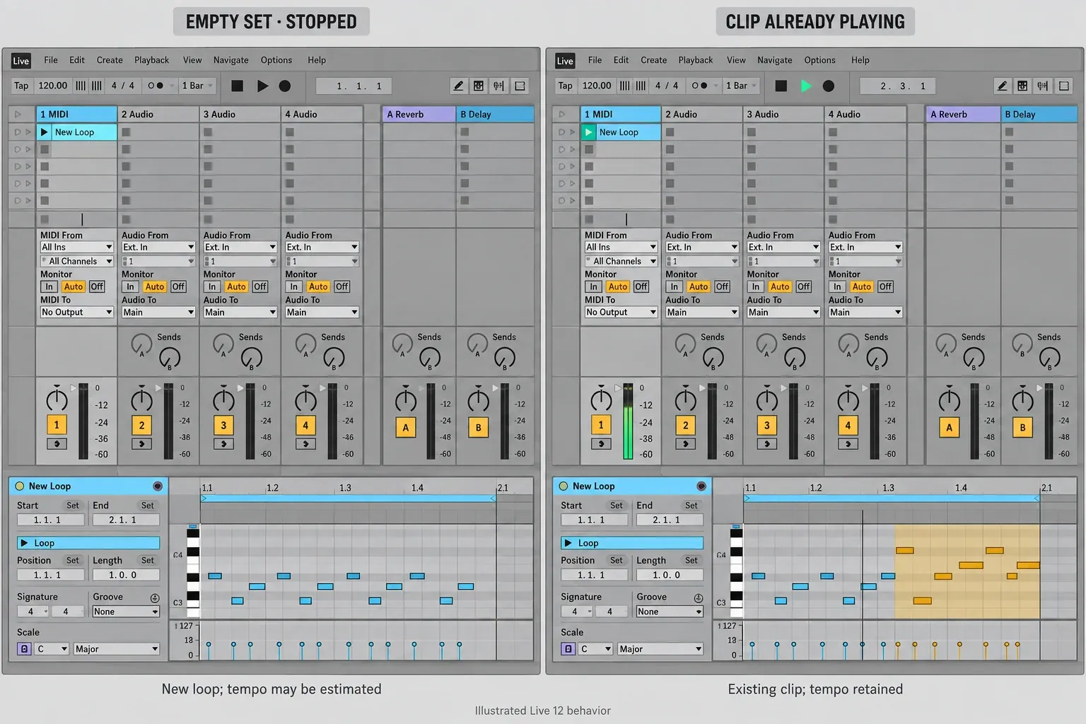
Task: Click the green Play button in right window
Action: tap(806, 86)
